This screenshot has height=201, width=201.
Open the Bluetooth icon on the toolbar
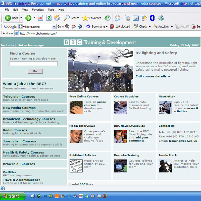tap(152, 18)
